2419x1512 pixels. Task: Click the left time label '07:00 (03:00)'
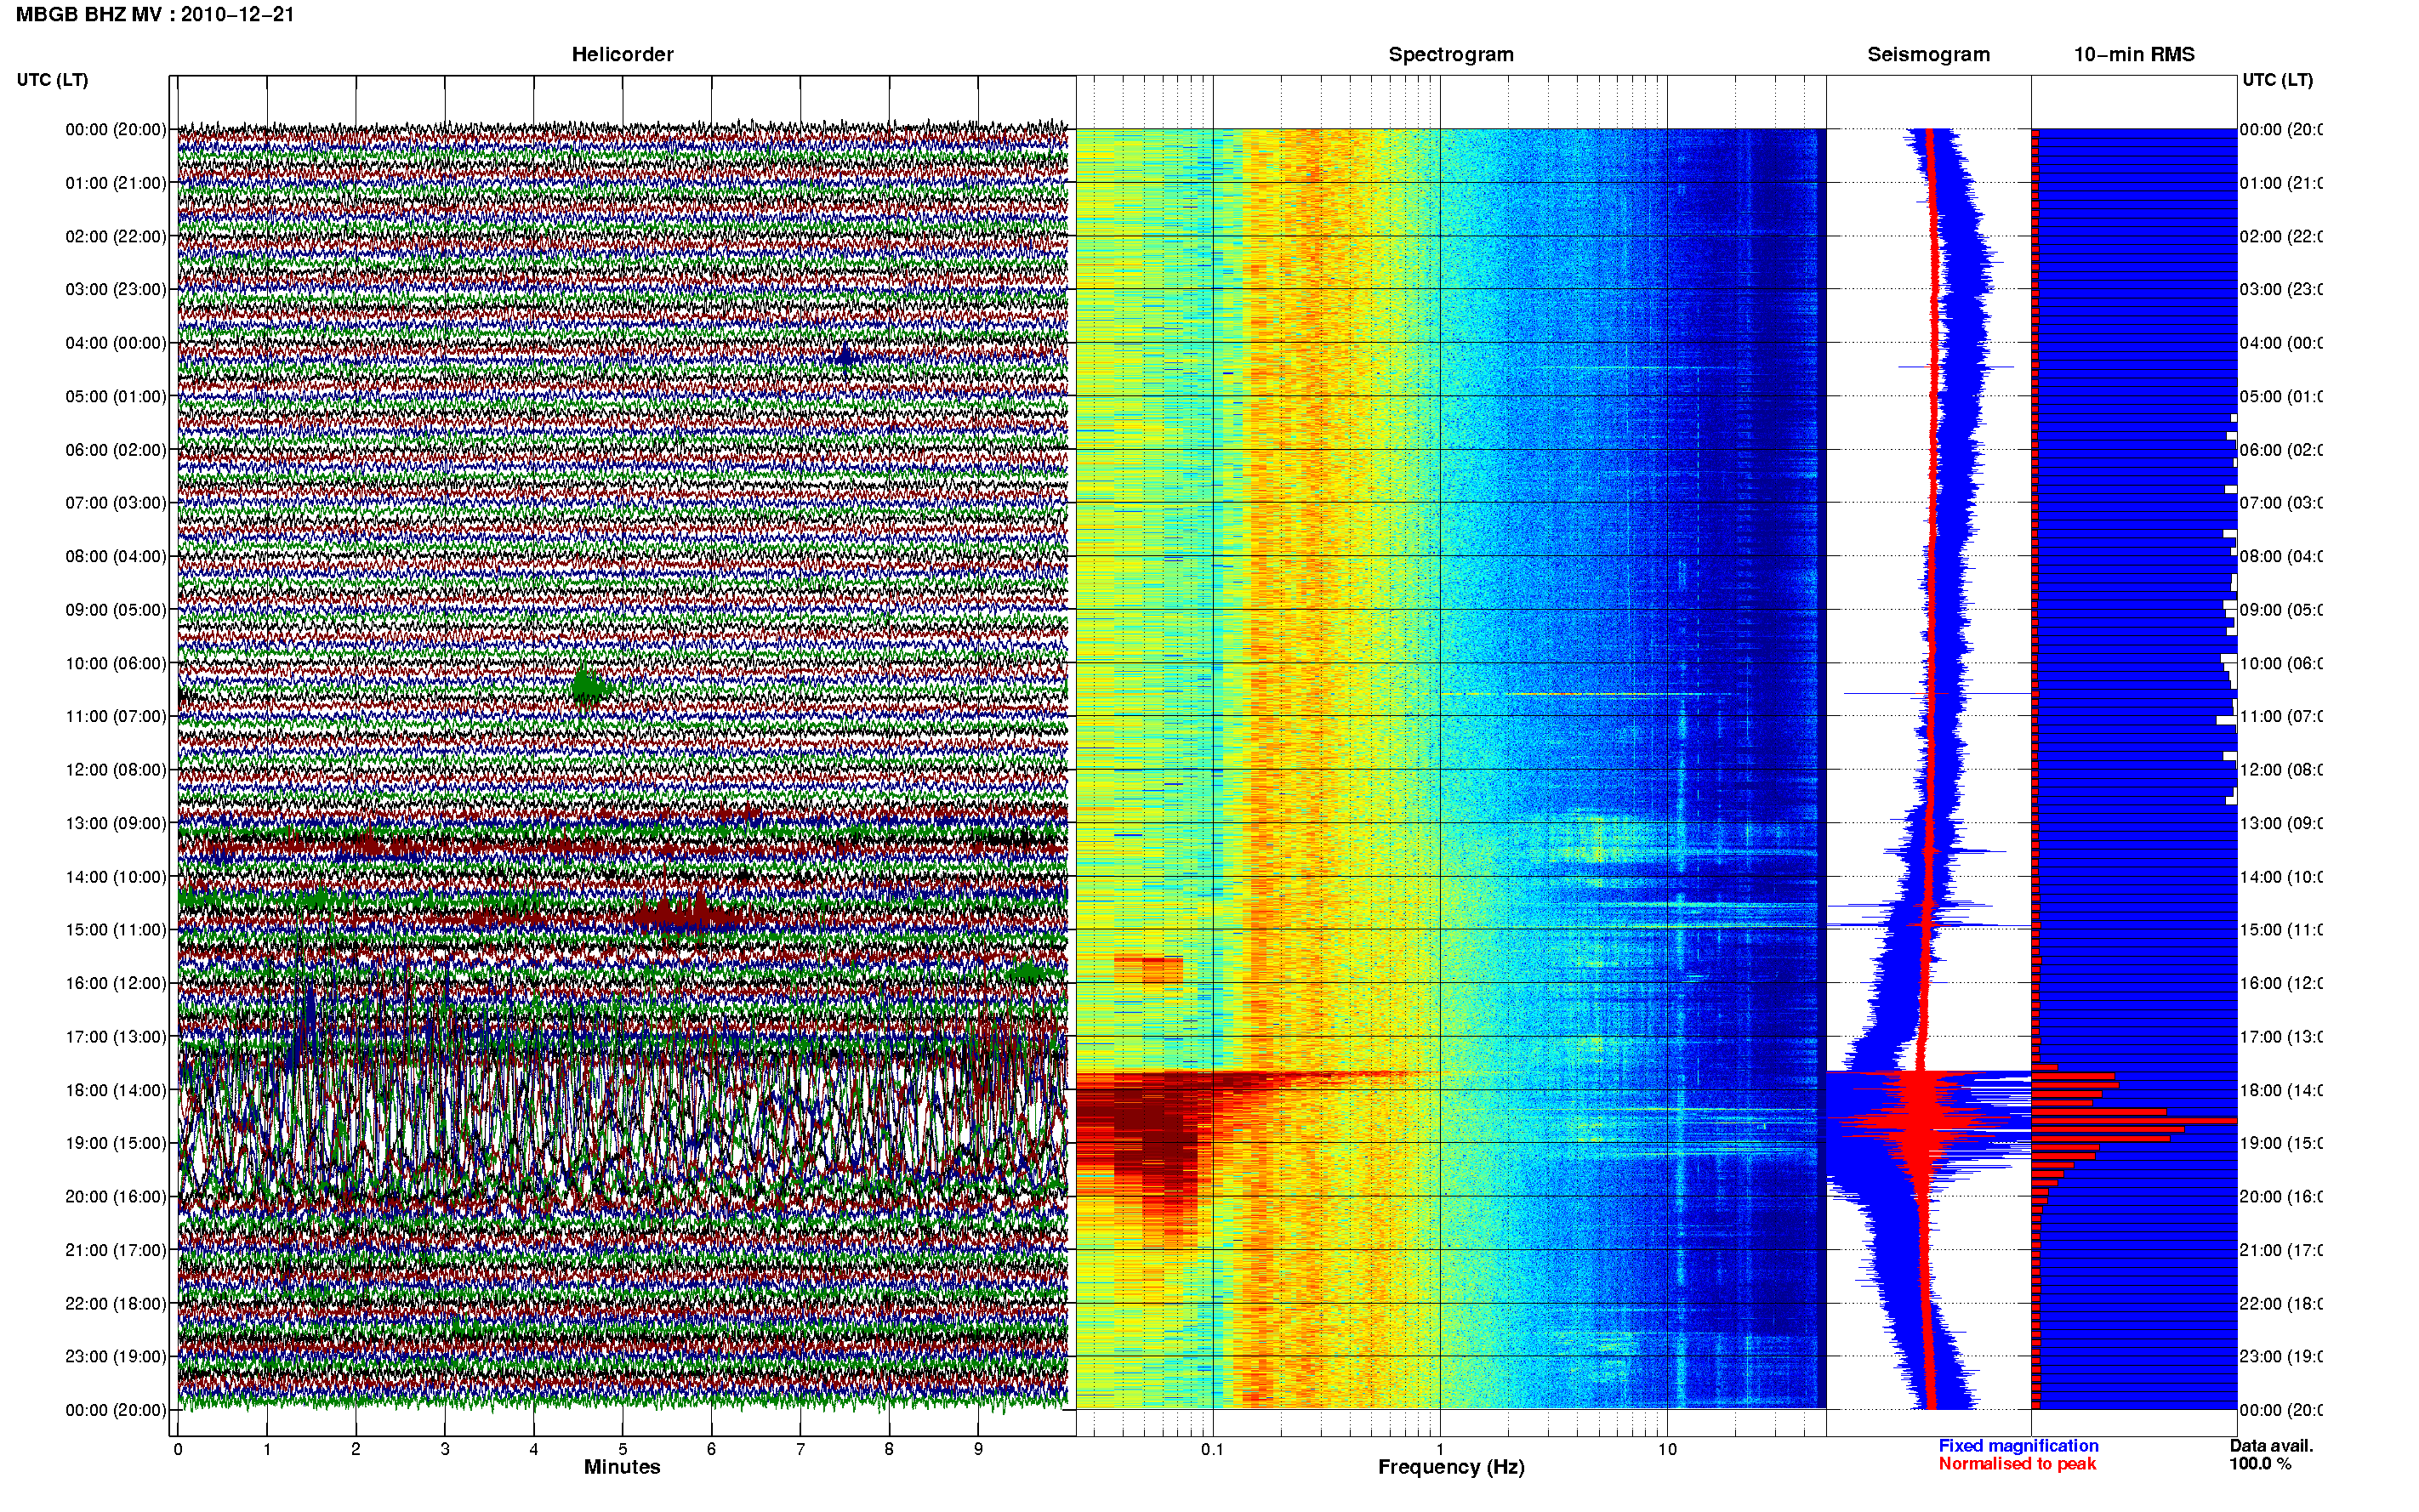(116, 502)
